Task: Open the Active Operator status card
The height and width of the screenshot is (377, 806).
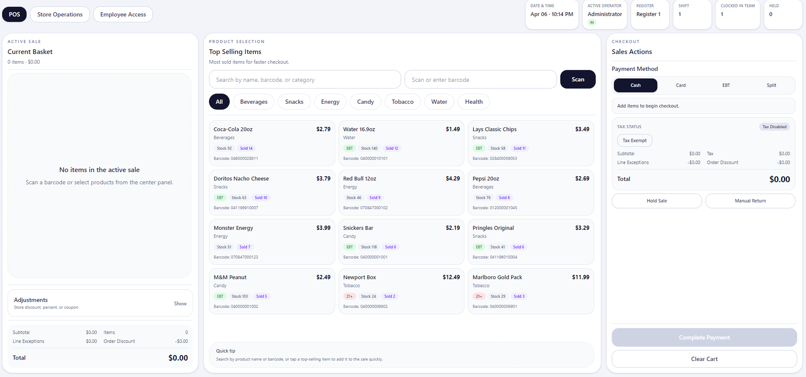Action: 604,14
